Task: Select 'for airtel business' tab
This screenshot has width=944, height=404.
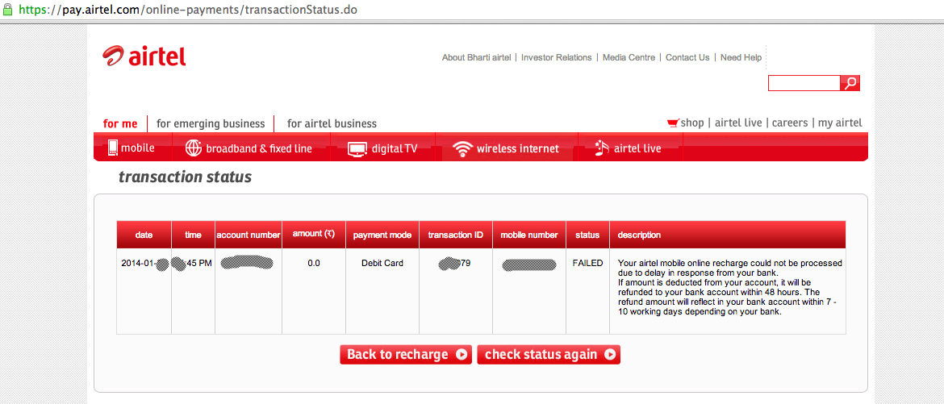Action: 332,123
